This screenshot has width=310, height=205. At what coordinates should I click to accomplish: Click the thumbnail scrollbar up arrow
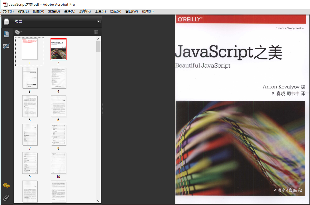(x=98, y=39)
